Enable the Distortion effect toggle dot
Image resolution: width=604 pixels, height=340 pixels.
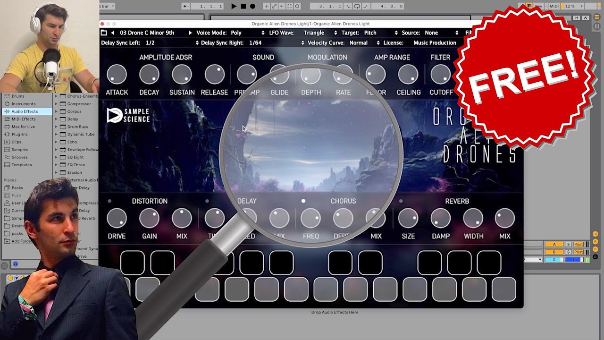(x=109, y=201)
